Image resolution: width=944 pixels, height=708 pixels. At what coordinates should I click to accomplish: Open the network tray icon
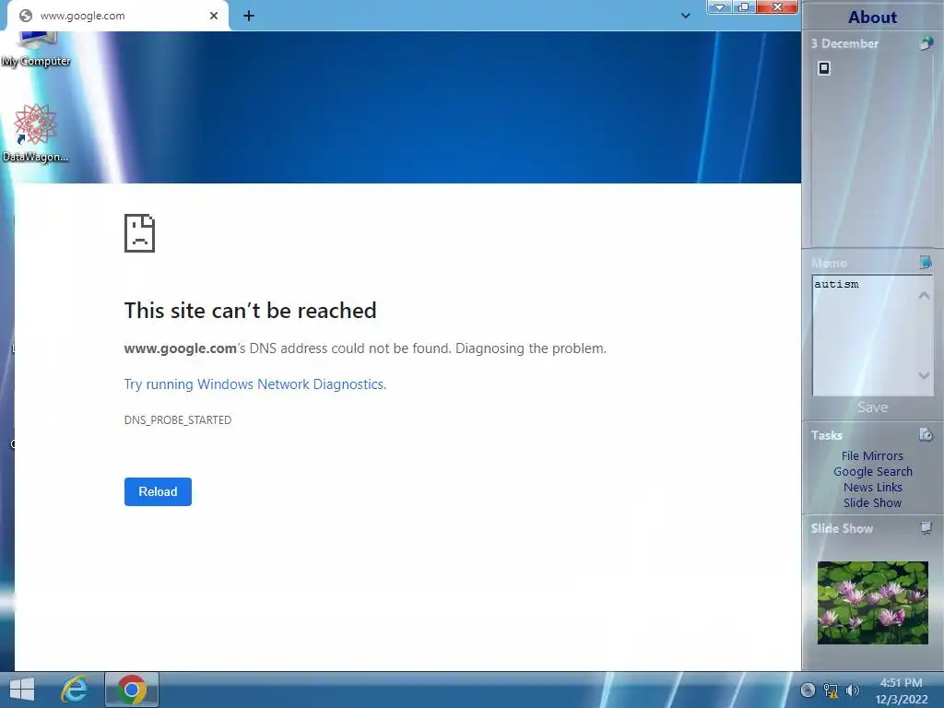click(831, 690)
